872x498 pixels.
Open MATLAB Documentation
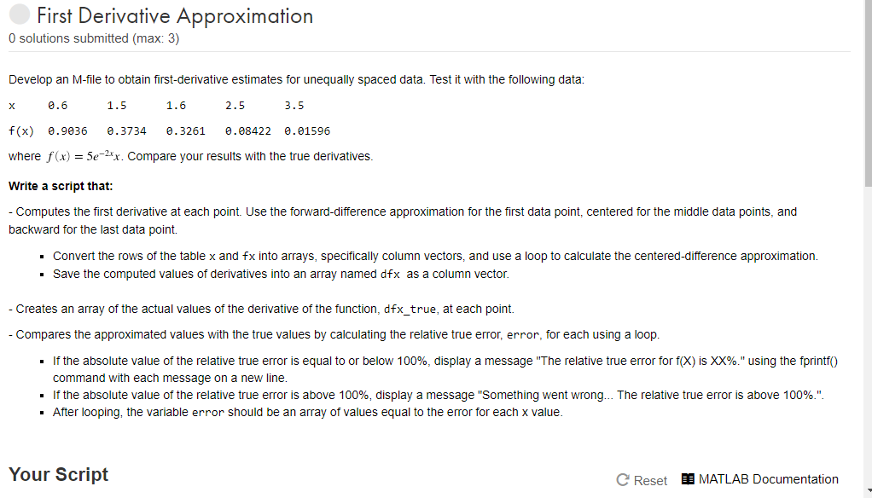click(x=767, y=478)
